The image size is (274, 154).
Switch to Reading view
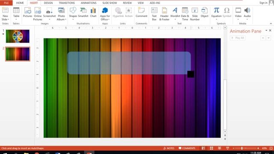click(220, 148)
